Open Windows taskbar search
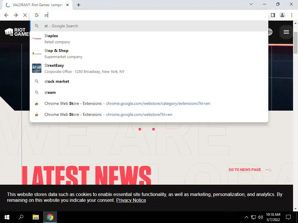298x223 pixels. point(21,217)
